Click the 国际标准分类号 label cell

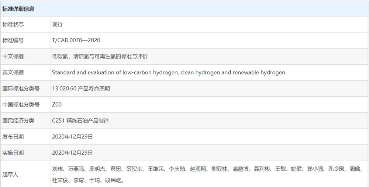tap(21, 89)
